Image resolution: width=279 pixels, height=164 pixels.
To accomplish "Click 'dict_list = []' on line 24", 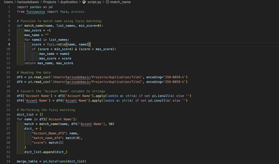I will click(x=30, y=114).
